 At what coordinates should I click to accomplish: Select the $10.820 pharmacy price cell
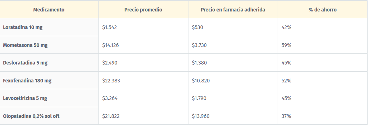(201, 81)
